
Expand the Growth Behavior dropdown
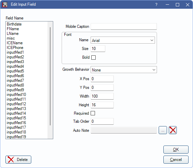click(x=124, y=70)
